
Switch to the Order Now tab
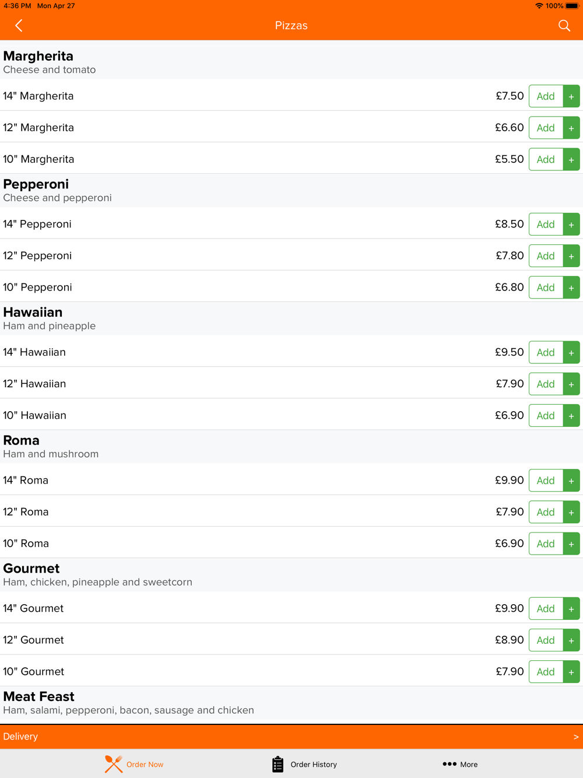tap(134, 764)
